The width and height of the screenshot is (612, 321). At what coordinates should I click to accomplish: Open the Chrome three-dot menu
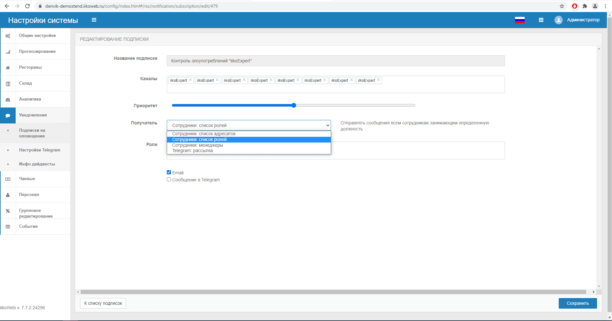tap(605, 6)
